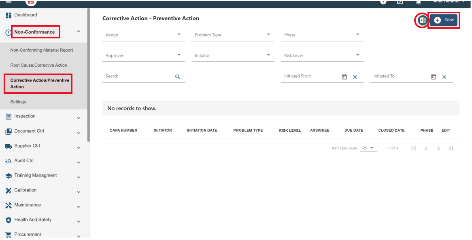Click the hamburger menu icon
The height and width of the screenshot is (240, 472).
8,2
